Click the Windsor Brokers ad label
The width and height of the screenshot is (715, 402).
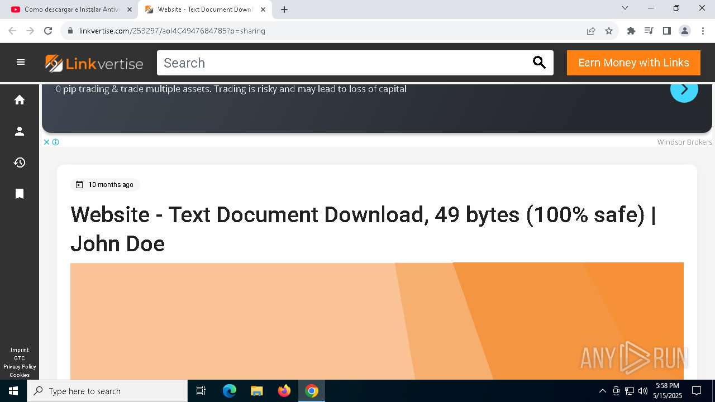pos(684,142)
